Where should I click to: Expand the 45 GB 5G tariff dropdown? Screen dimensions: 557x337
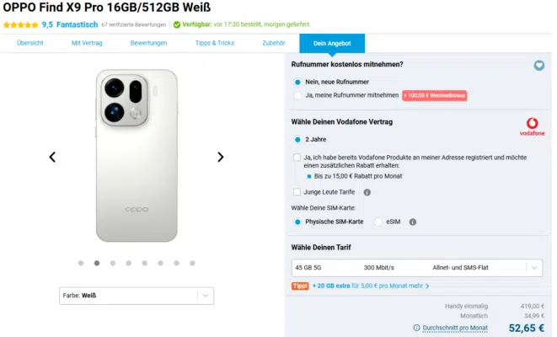(416, 268)
